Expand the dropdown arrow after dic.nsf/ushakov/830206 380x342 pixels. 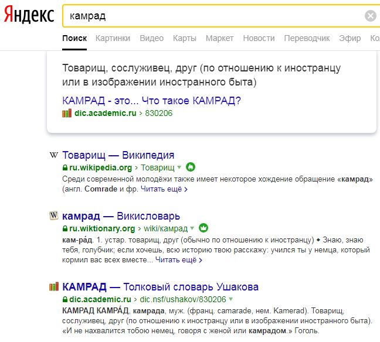click(230, 299)
